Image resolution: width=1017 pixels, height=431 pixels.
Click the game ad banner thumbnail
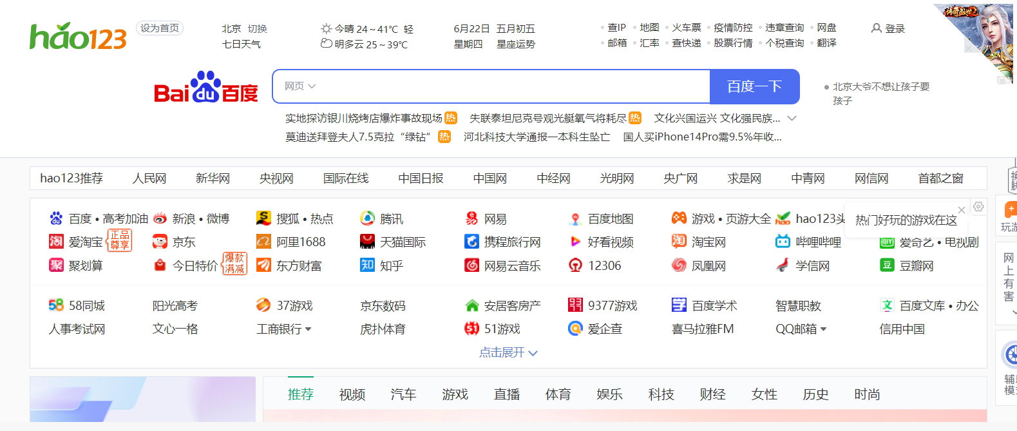[974, 43]
